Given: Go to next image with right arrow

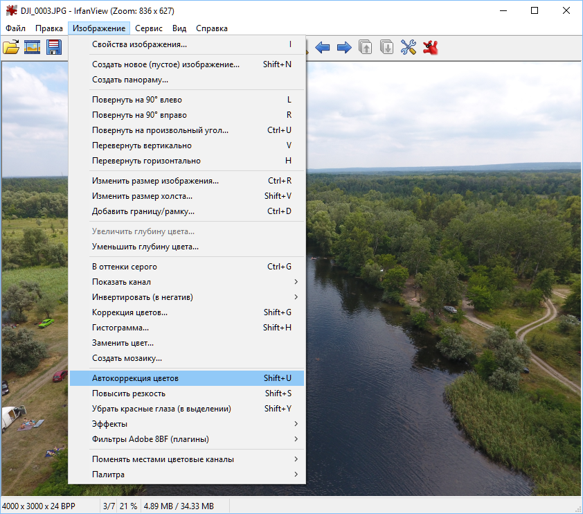Looking at the screenshot, I should tap(343, 47).
